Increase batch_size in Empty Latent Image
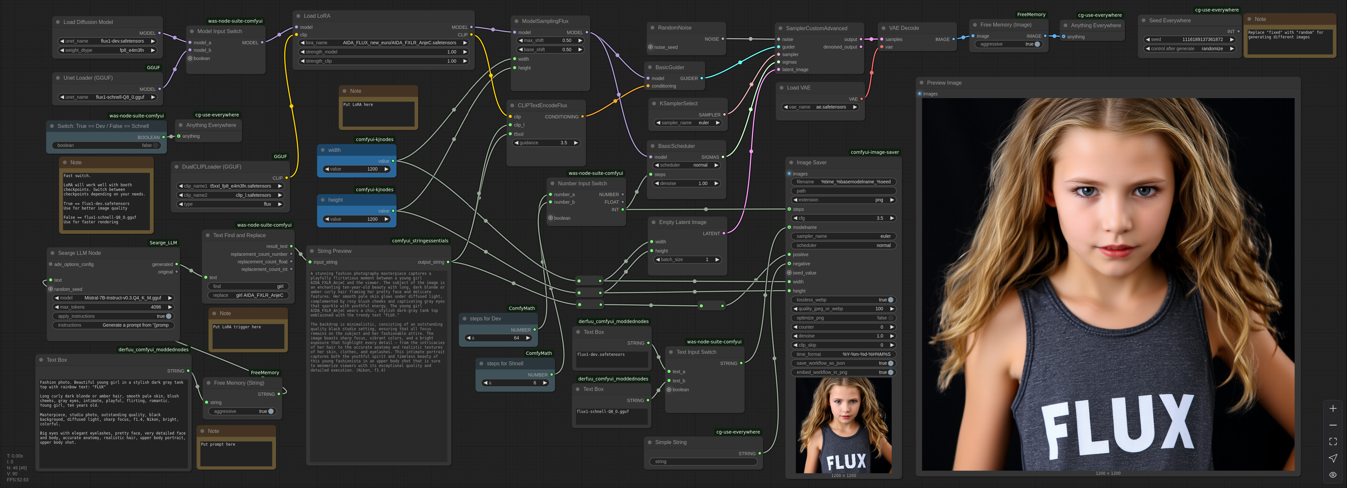 click(x=717, y=260)
